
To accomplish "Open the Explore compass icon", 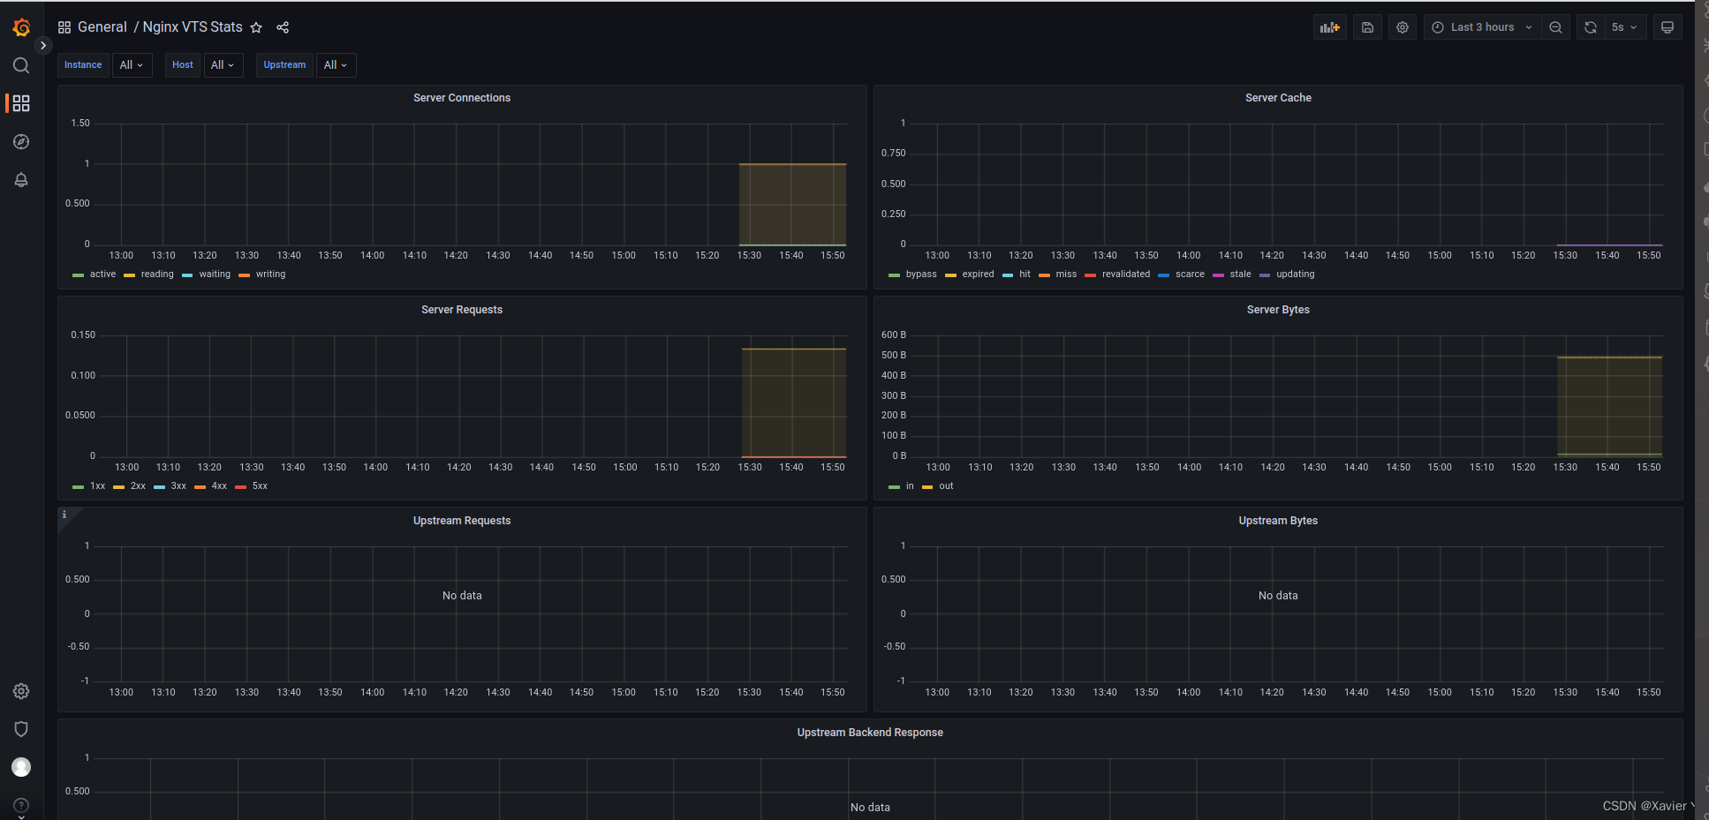I will click(x=21, y=142).
